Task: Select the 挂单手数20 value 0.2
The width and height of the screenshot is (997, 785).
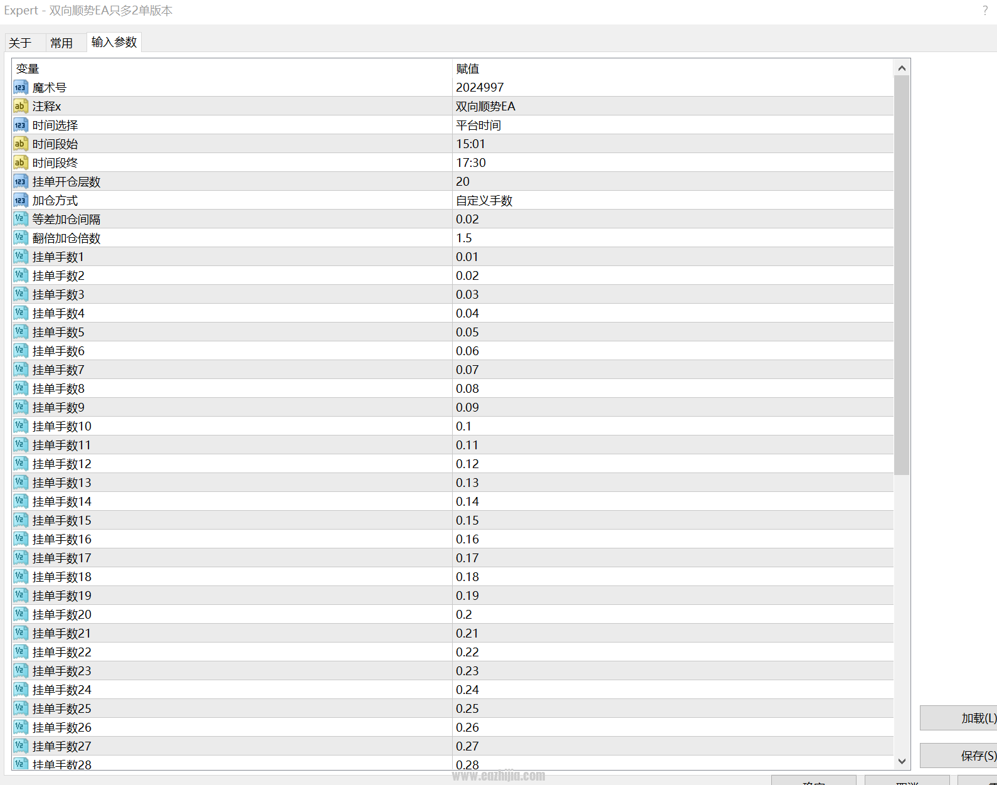Action: pos(463,614)
